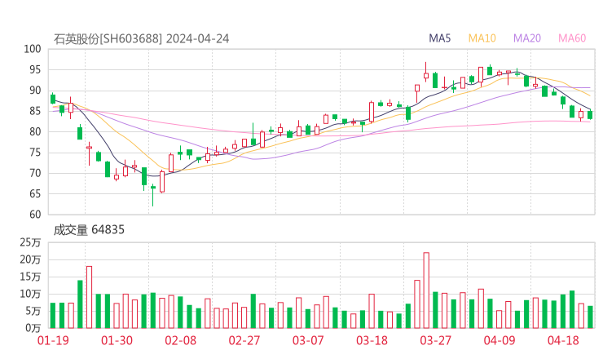Click the 03-27 date axis label

click(435, 340)
